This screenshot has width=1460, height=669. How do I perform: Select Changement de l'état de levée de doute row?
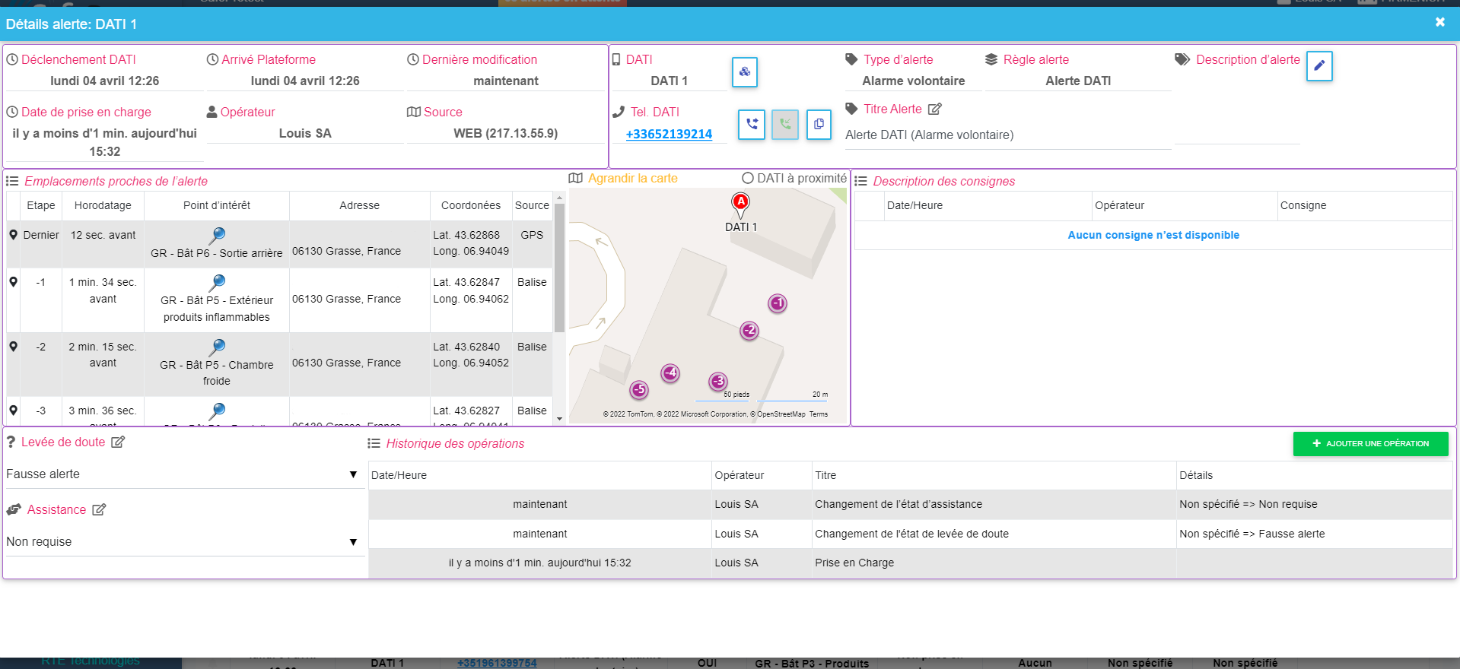pos(911,534)
